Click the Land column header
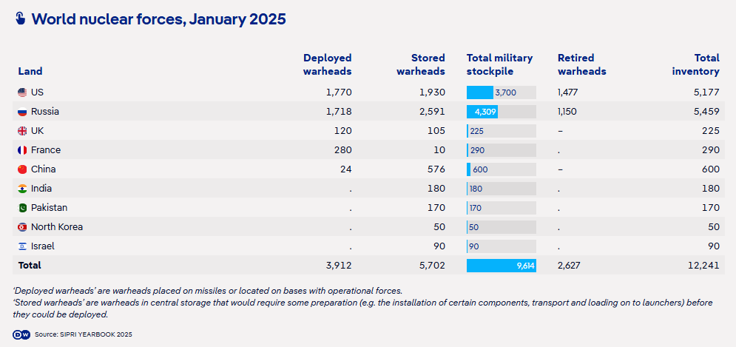Screen dimensions: 736x347 30,72
